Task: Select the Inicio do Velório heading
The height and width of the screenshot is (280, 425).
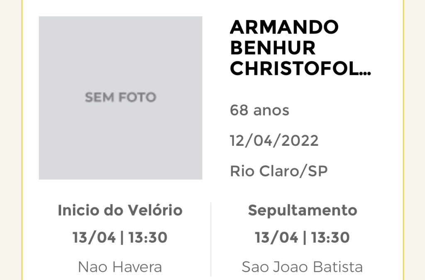Action: click(x=120, y=210)
